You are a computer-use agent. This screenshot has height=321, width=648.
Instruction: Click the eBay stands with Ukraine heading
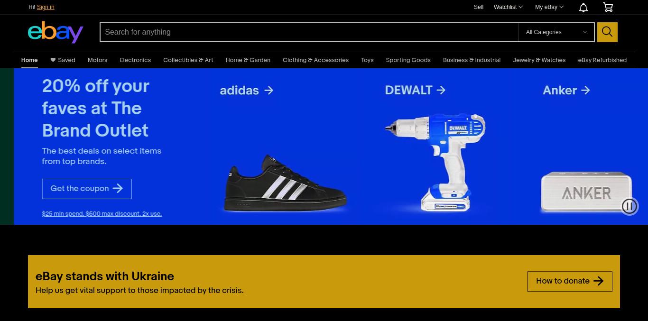105,276
